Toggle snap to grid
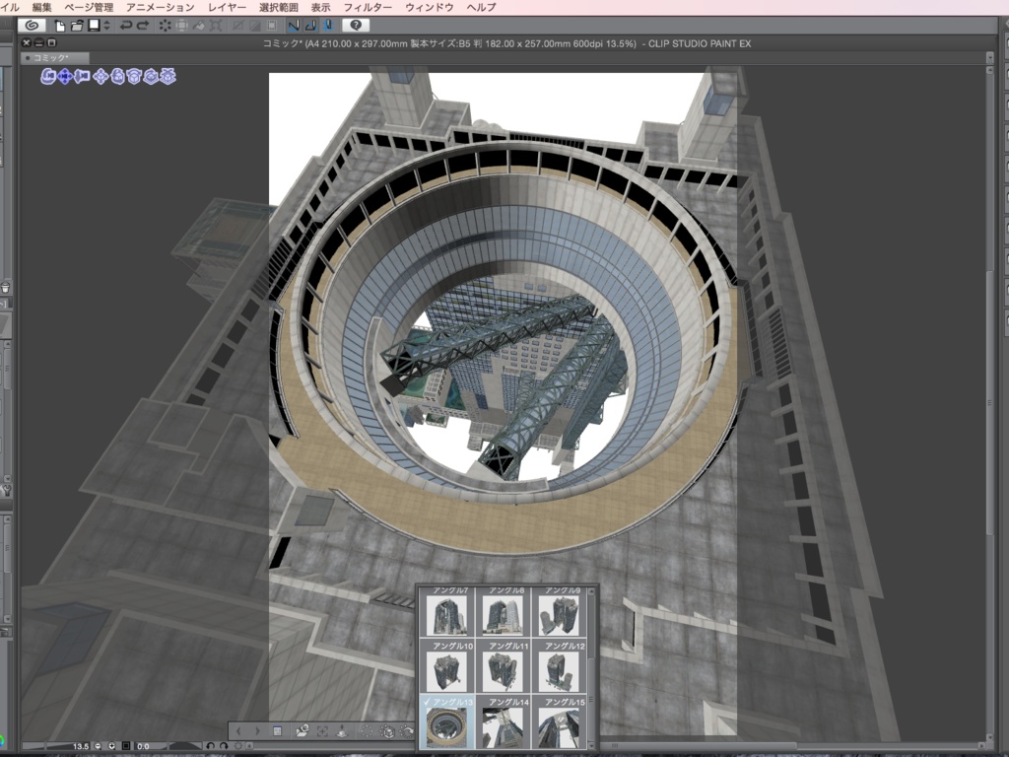Viewport: 1009px width, 757px height. tap(328, 26)
